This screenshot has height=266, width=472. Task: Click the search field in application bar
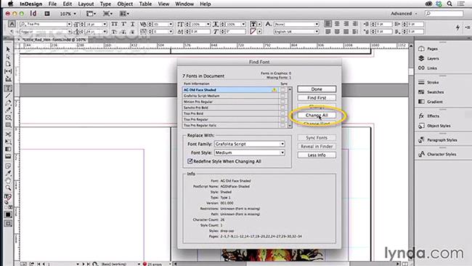coord(444,14)
